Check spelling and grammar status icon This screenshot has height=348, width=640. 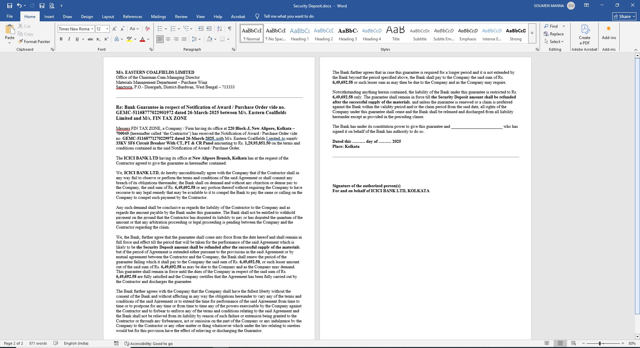(56, 343)
